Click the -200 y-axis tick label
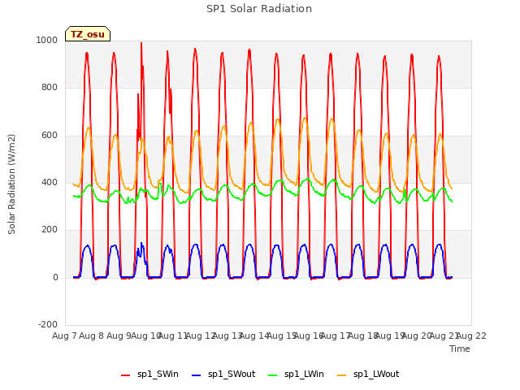Viewport: 520px width, 390px height. pos(48,324)
